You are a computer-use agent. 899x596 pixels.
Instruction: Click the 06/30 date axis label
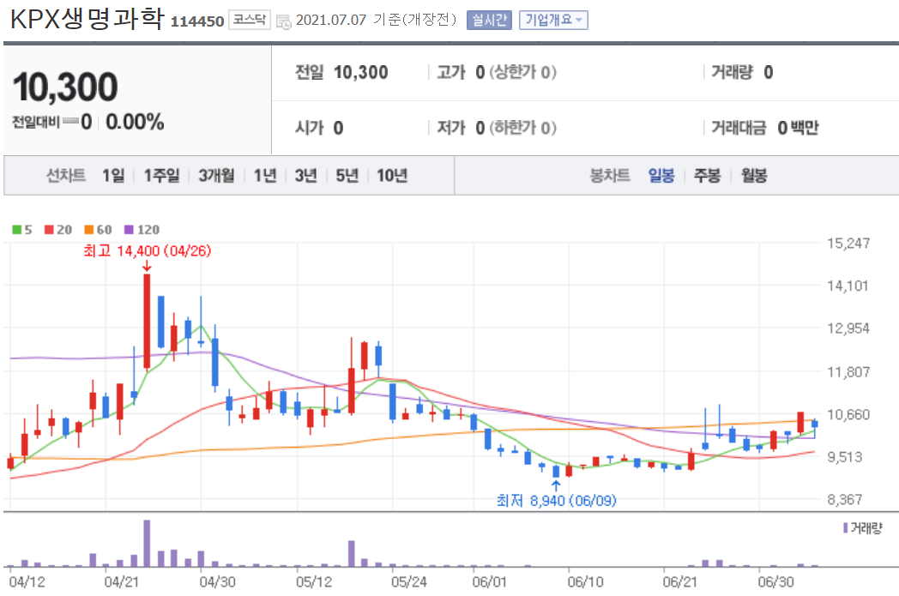click(x=775, y=582)
